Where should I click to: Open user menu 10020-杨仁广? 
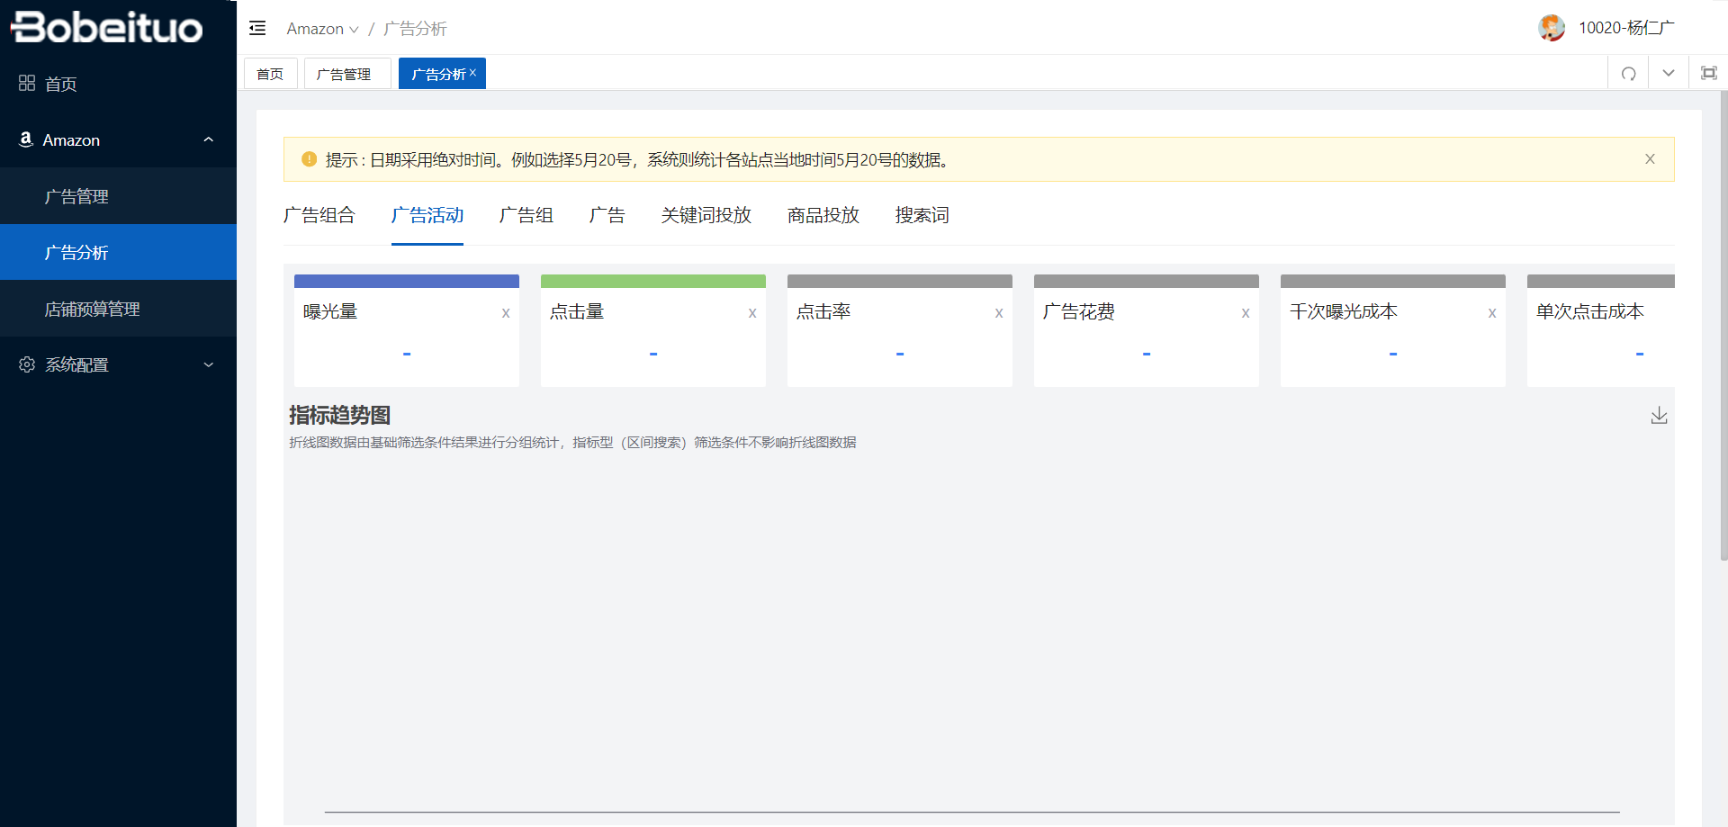coord(1626,28)
